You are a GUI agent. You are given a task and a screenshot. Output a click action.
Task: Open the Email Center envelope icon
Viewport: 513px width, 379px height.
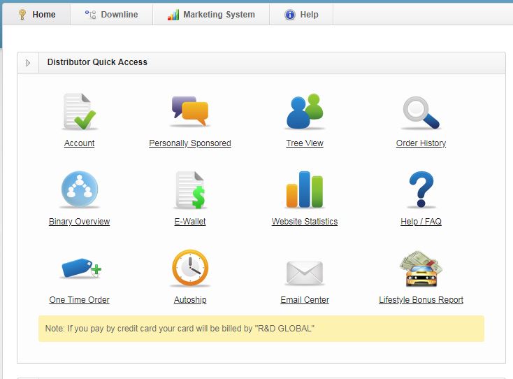(x=305, y=273)
